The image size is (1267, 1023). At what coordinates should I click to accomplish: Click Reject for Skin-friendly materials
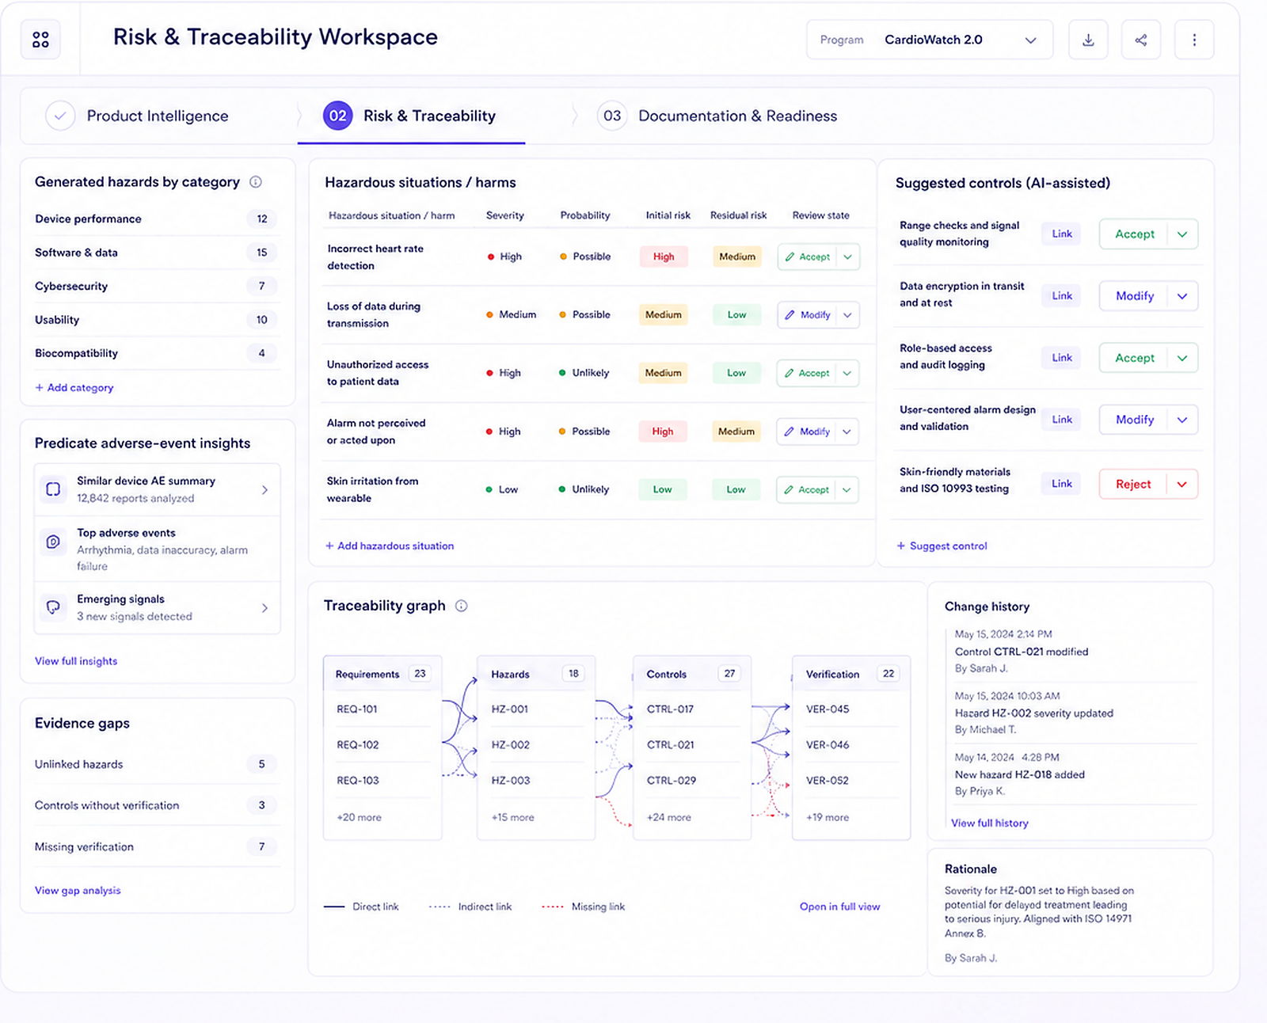[x=1133, y=484]
